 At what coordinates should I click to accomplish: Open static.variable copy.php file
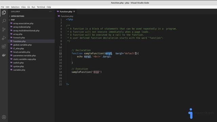(x=25, y=59)
